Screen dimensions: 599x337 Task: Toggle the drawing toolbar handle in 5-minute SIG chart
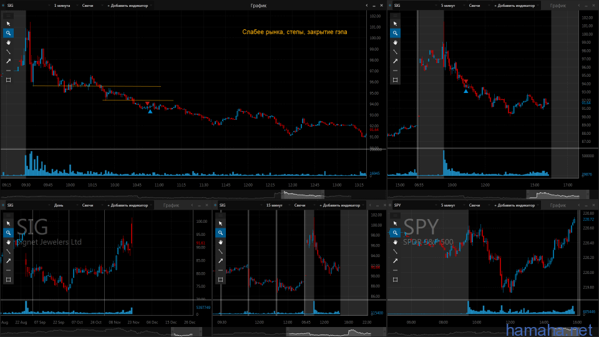tap(396, 16)
